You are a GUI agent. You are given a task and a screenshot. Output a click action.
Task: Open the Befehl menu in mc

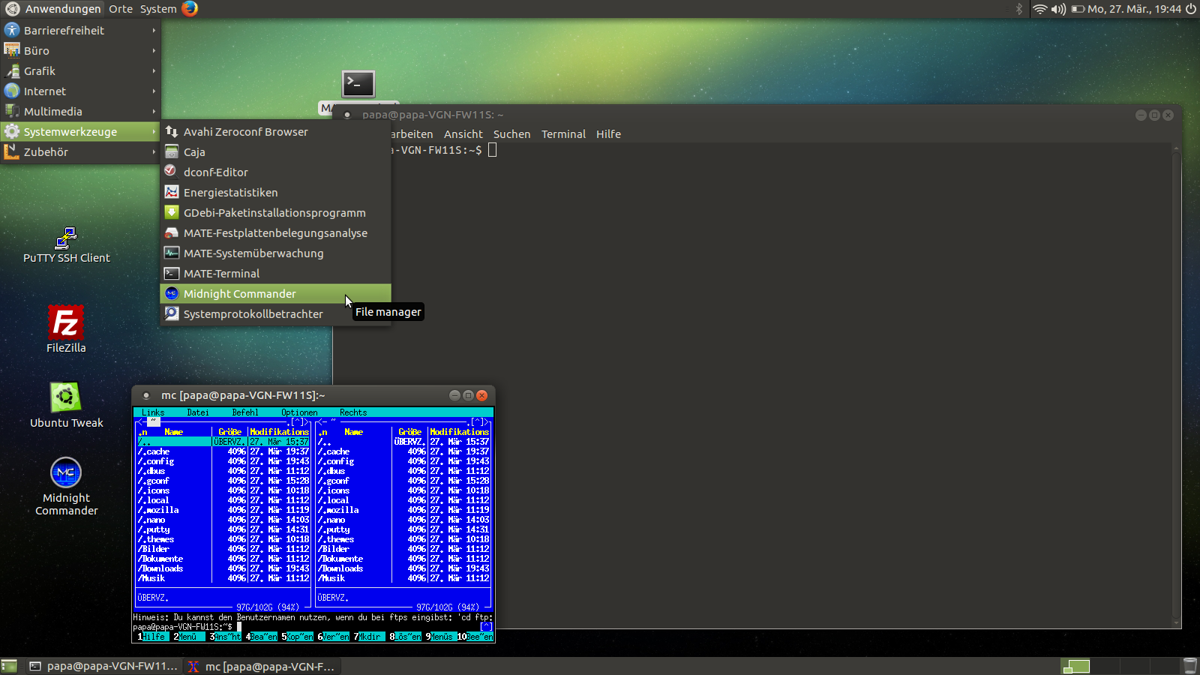coord(245,412)
